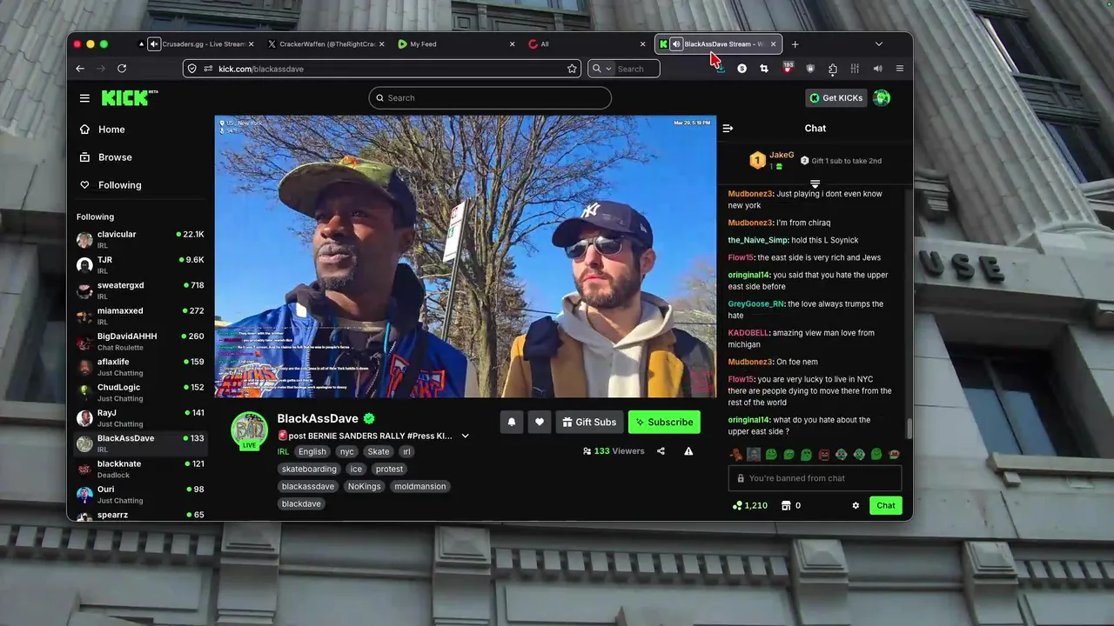Mute the Crusaders.gg tab audio
This screenshot has width=1114, height=626.
(154, 44)
